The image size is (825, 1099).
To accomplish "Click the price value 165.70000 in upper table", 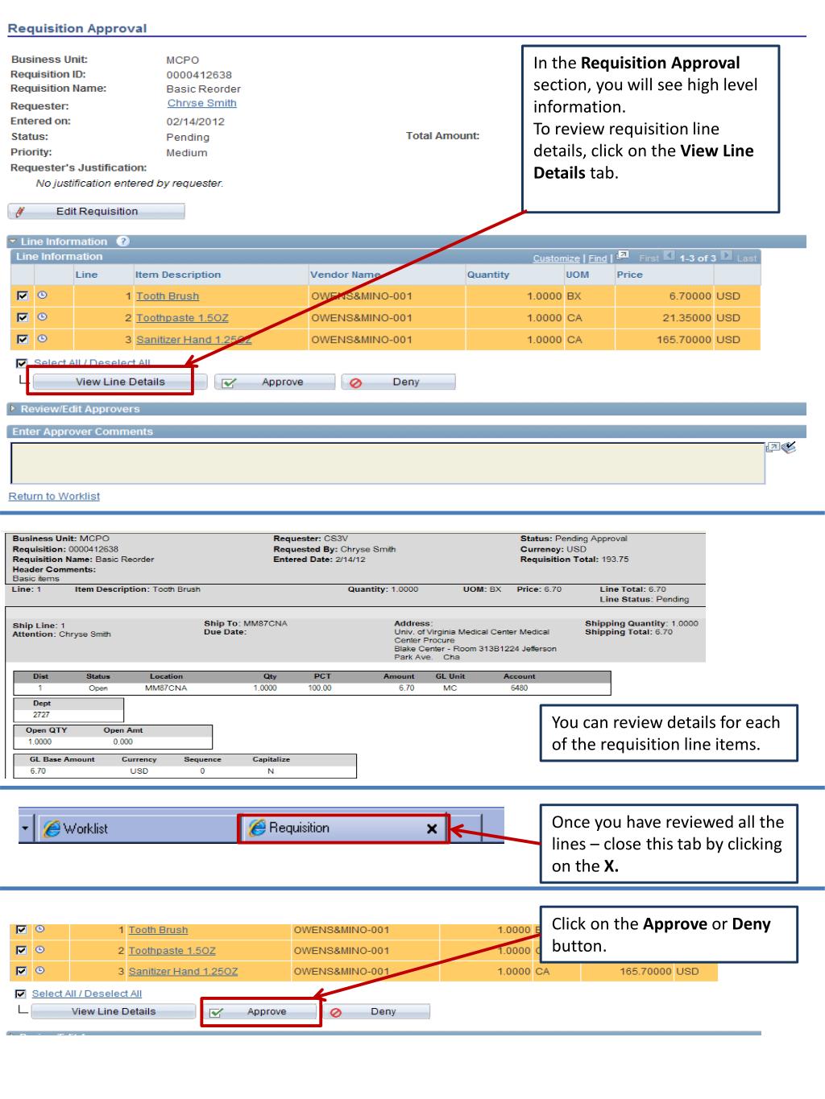I will coord(684,340).
